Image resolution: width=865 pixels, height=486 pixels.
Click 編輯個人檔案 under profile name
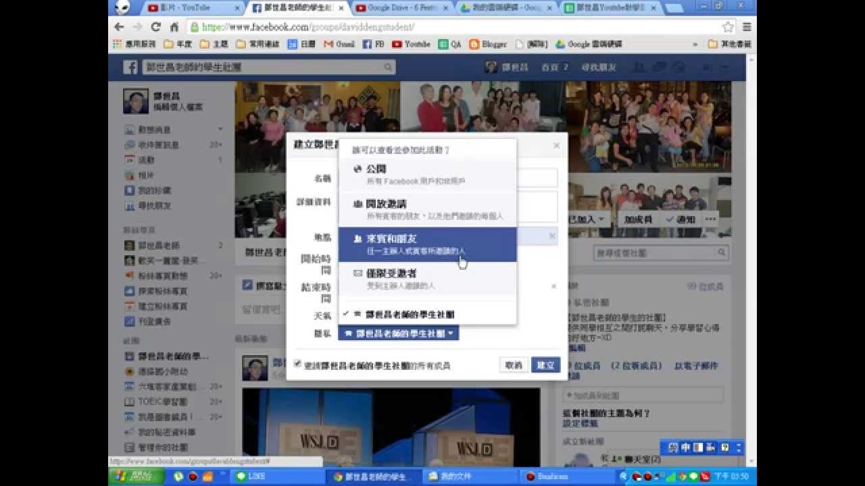click(x=178, y=107)
